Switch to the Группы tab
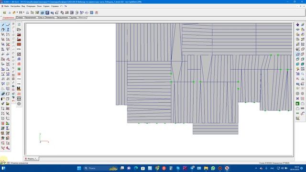 [x=73, y=18]
